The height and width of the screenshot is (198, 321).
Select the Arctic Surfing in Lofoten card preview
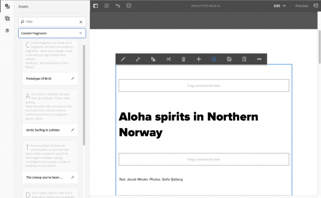50,106
